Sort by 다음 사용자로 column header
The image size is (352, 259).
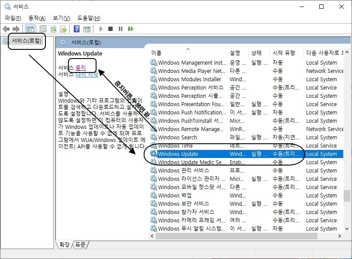(x=323, y=53)
